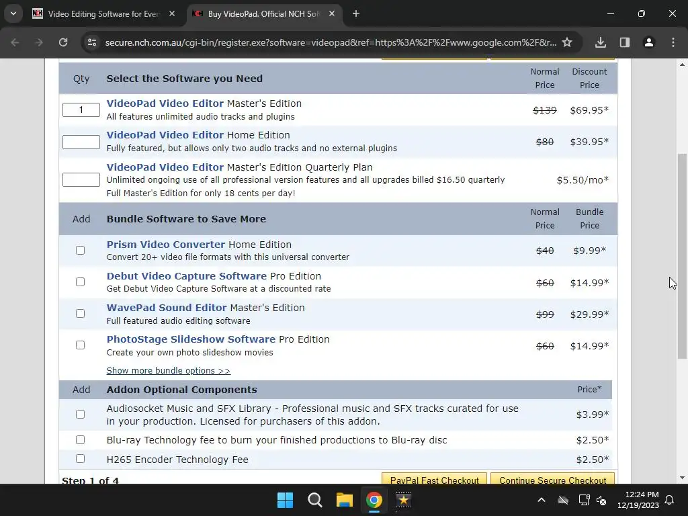The width and height of the screenshot is (688, 516).
Task: Select the Buy VideoPad tab
Action: tap(264, 13)
